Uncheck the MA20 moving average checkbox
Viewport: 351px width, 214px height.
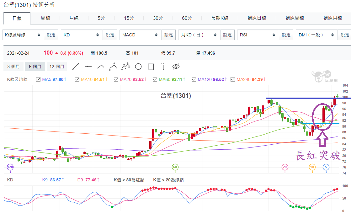point(116,79)
